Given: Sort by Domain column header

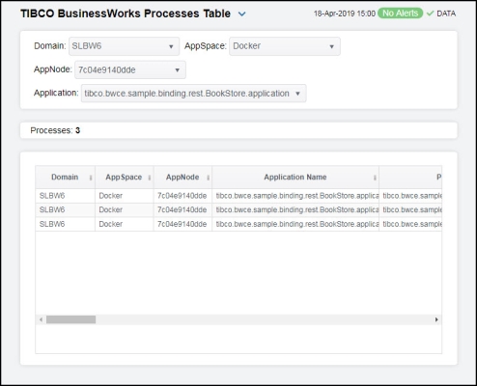Looking at the screenshot, I should tap(65, 177).
